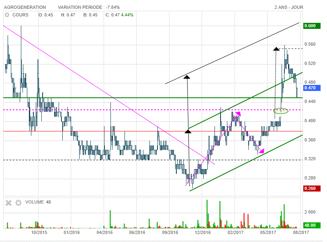Click the 01/2016 date axis label
Screen dimensions: 327x242
click(x=72, y=232)
